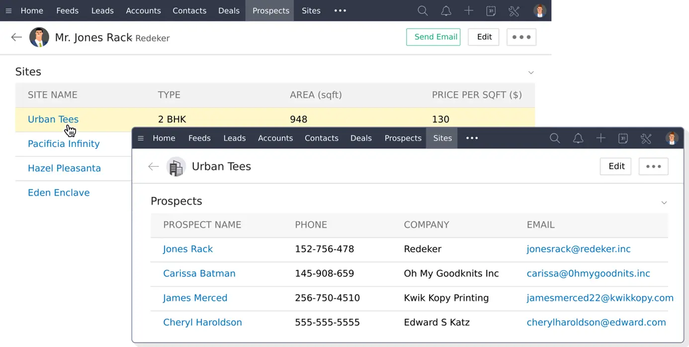Open the Contacts module tab

pyautogui.click(x=321, y=138)
